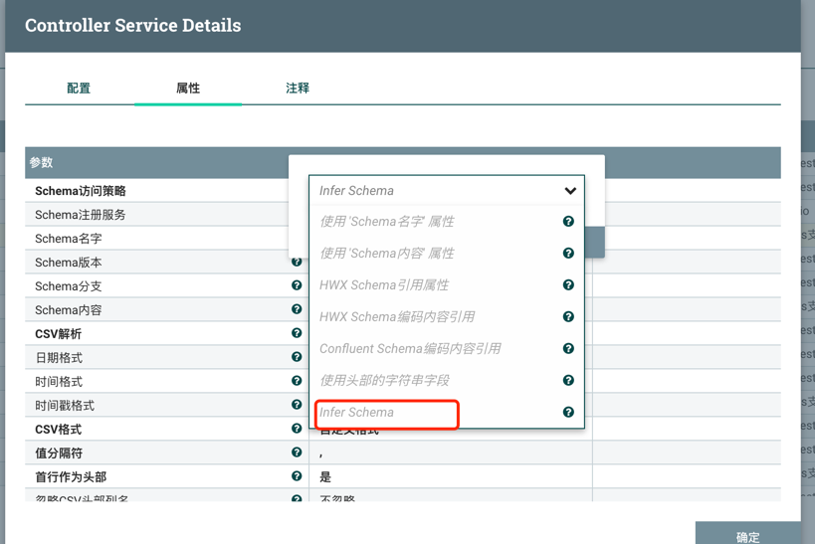
Task: Click help icon beside Infer Schema option
Action: pos(568,413)
